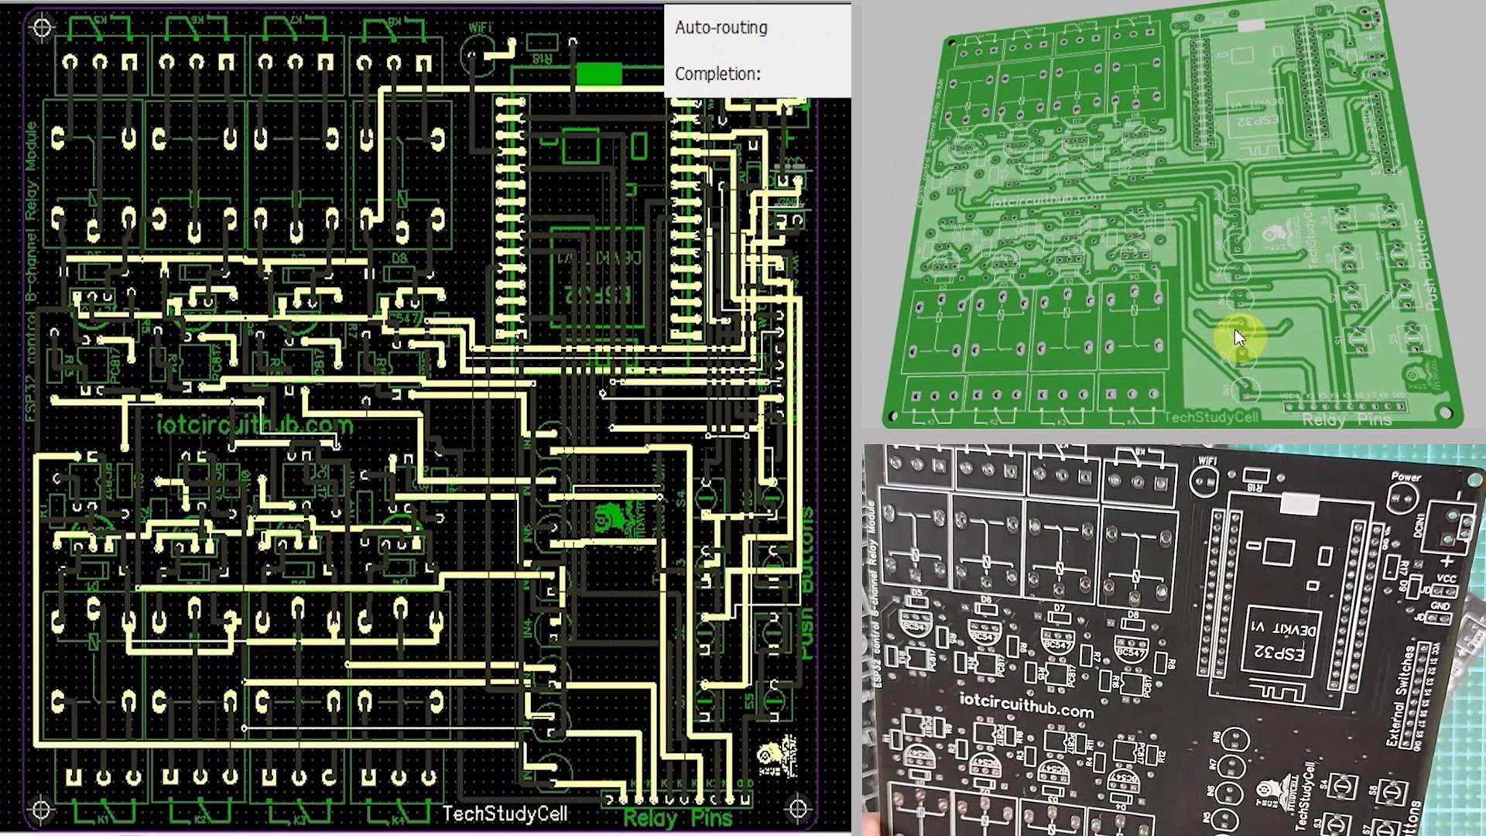
Task: Select the R18 resistor footprint
Action: click(543, 44)
